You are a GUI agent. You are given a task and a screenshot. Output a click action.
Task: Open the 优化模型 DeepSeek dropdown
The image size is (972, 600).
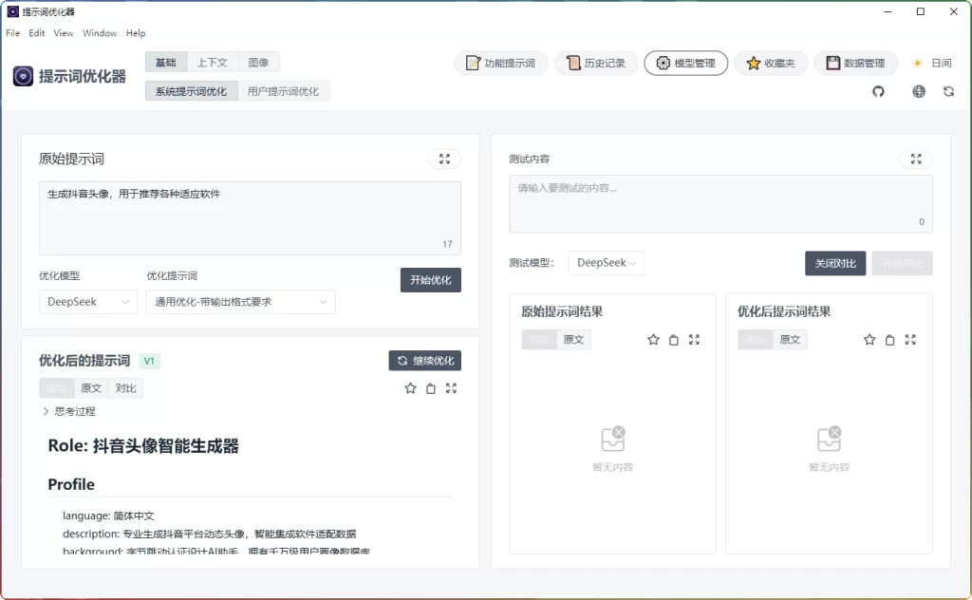click(x=87, y=301)
